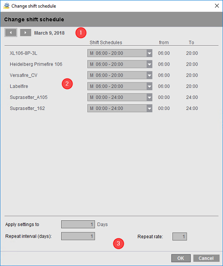Open shift schedule dropdown for Suprasetter_A105

120,98
